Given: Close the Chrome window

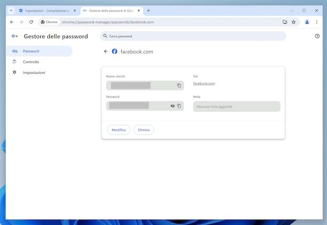Looking at the screenshot, I should 316,10.
